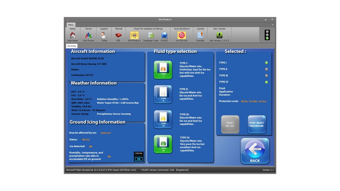The width and height of the screenshot is (340, 191).
Task: Select the Database Tools icon
Action: click(151, 35)
